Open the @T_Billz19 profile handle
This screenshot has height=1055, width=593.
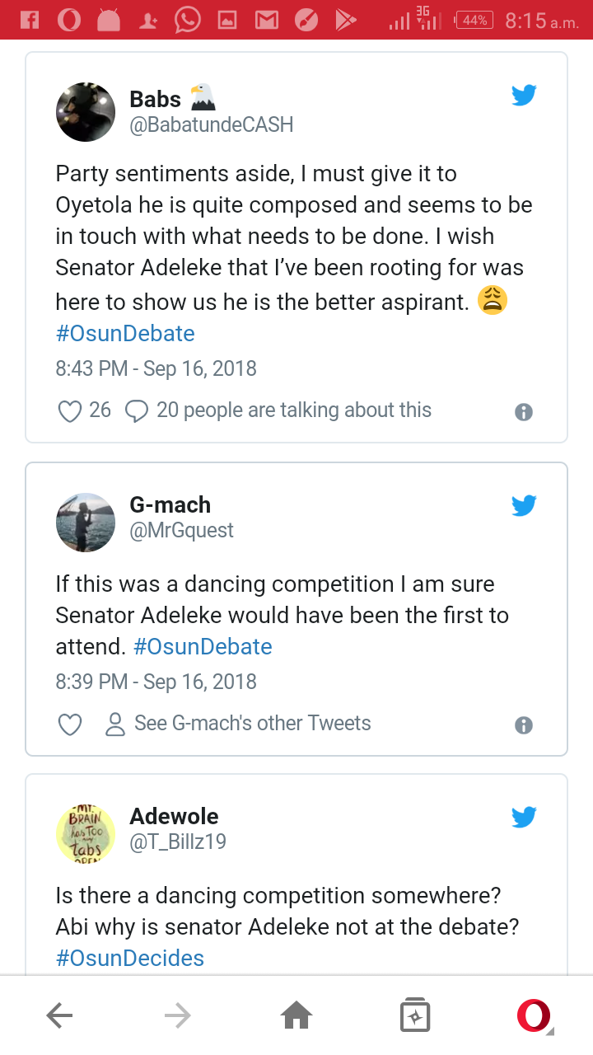tap(178, 841)
